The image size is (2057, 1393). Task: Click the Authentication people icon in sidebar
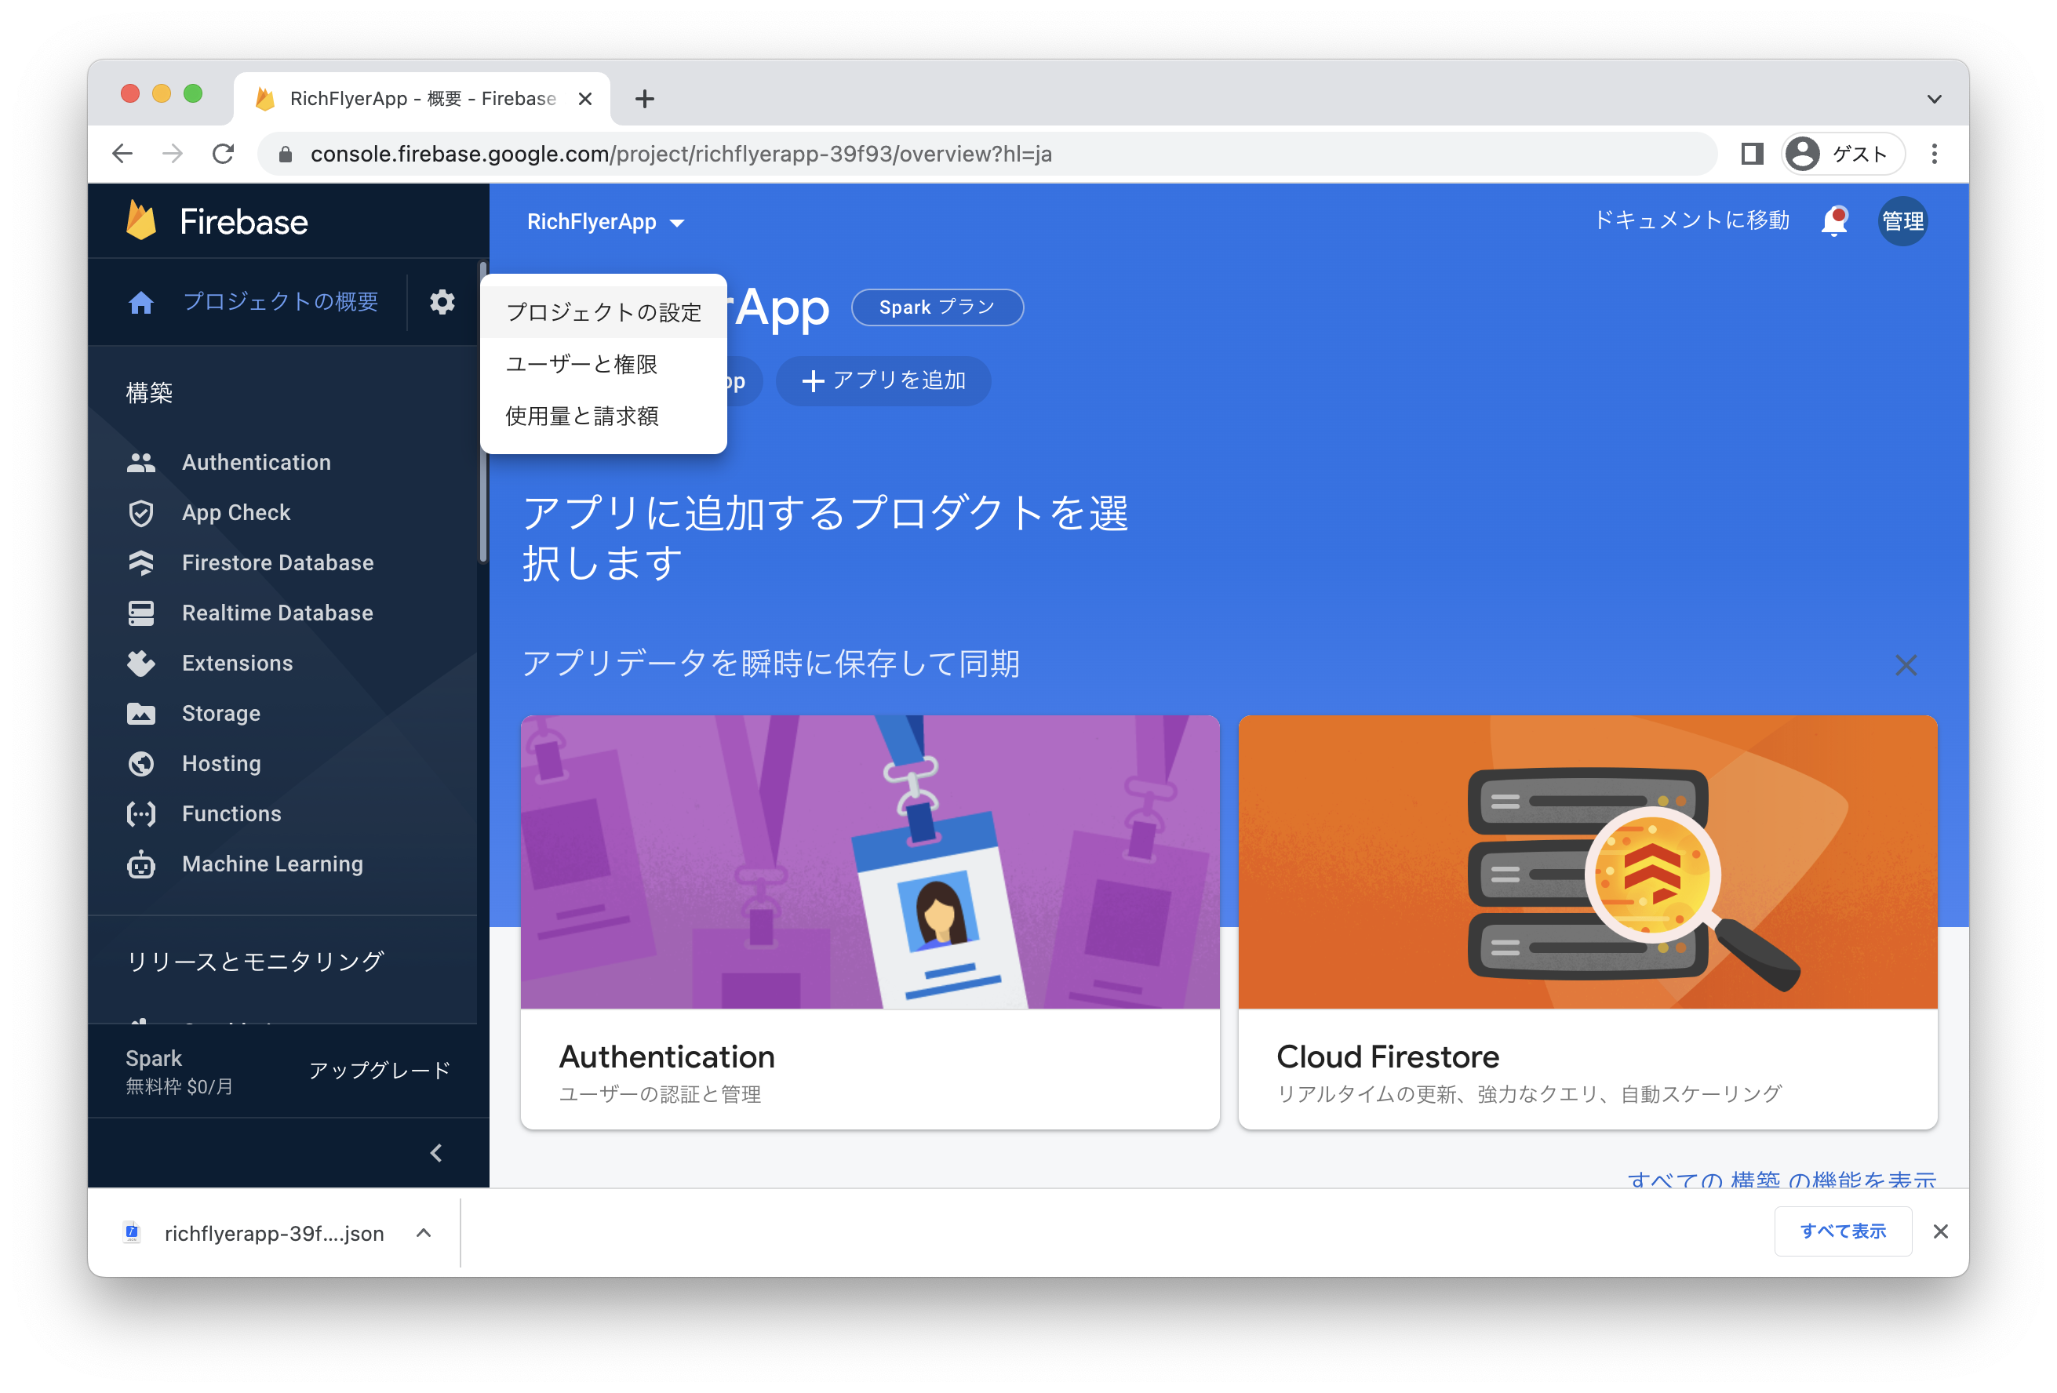140,462
